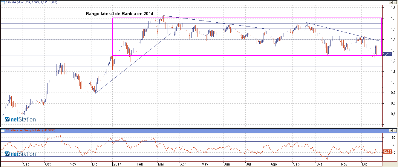Close the RSI indicator panel
Screen dimensions: 398x167
395,130
